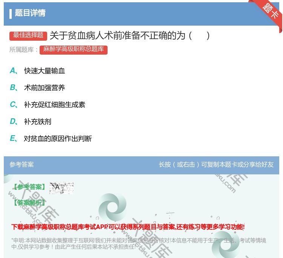
Task: Click the 【参考答案】 green label
Action: (29, 187)
